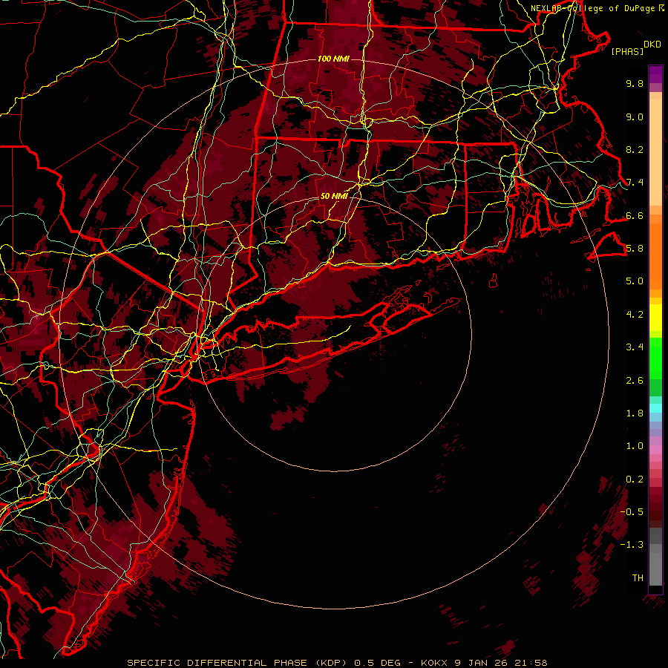Click the -1.3 legend value
The width and height of the screenshot is (668, 668).
click(632, 545)
